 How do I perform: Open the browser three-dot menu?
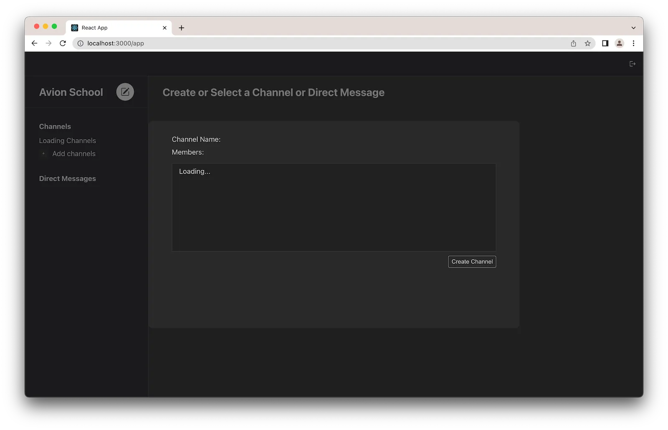(x=634, y=43)
